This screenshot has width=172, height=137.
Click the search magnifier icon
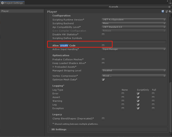click(x=110, y=7)
